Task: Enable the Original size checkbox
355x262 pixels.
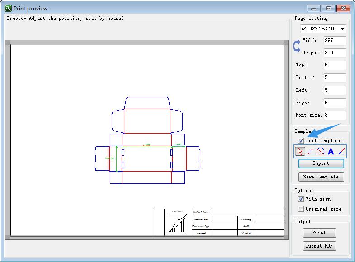Action: click(301, 209)
